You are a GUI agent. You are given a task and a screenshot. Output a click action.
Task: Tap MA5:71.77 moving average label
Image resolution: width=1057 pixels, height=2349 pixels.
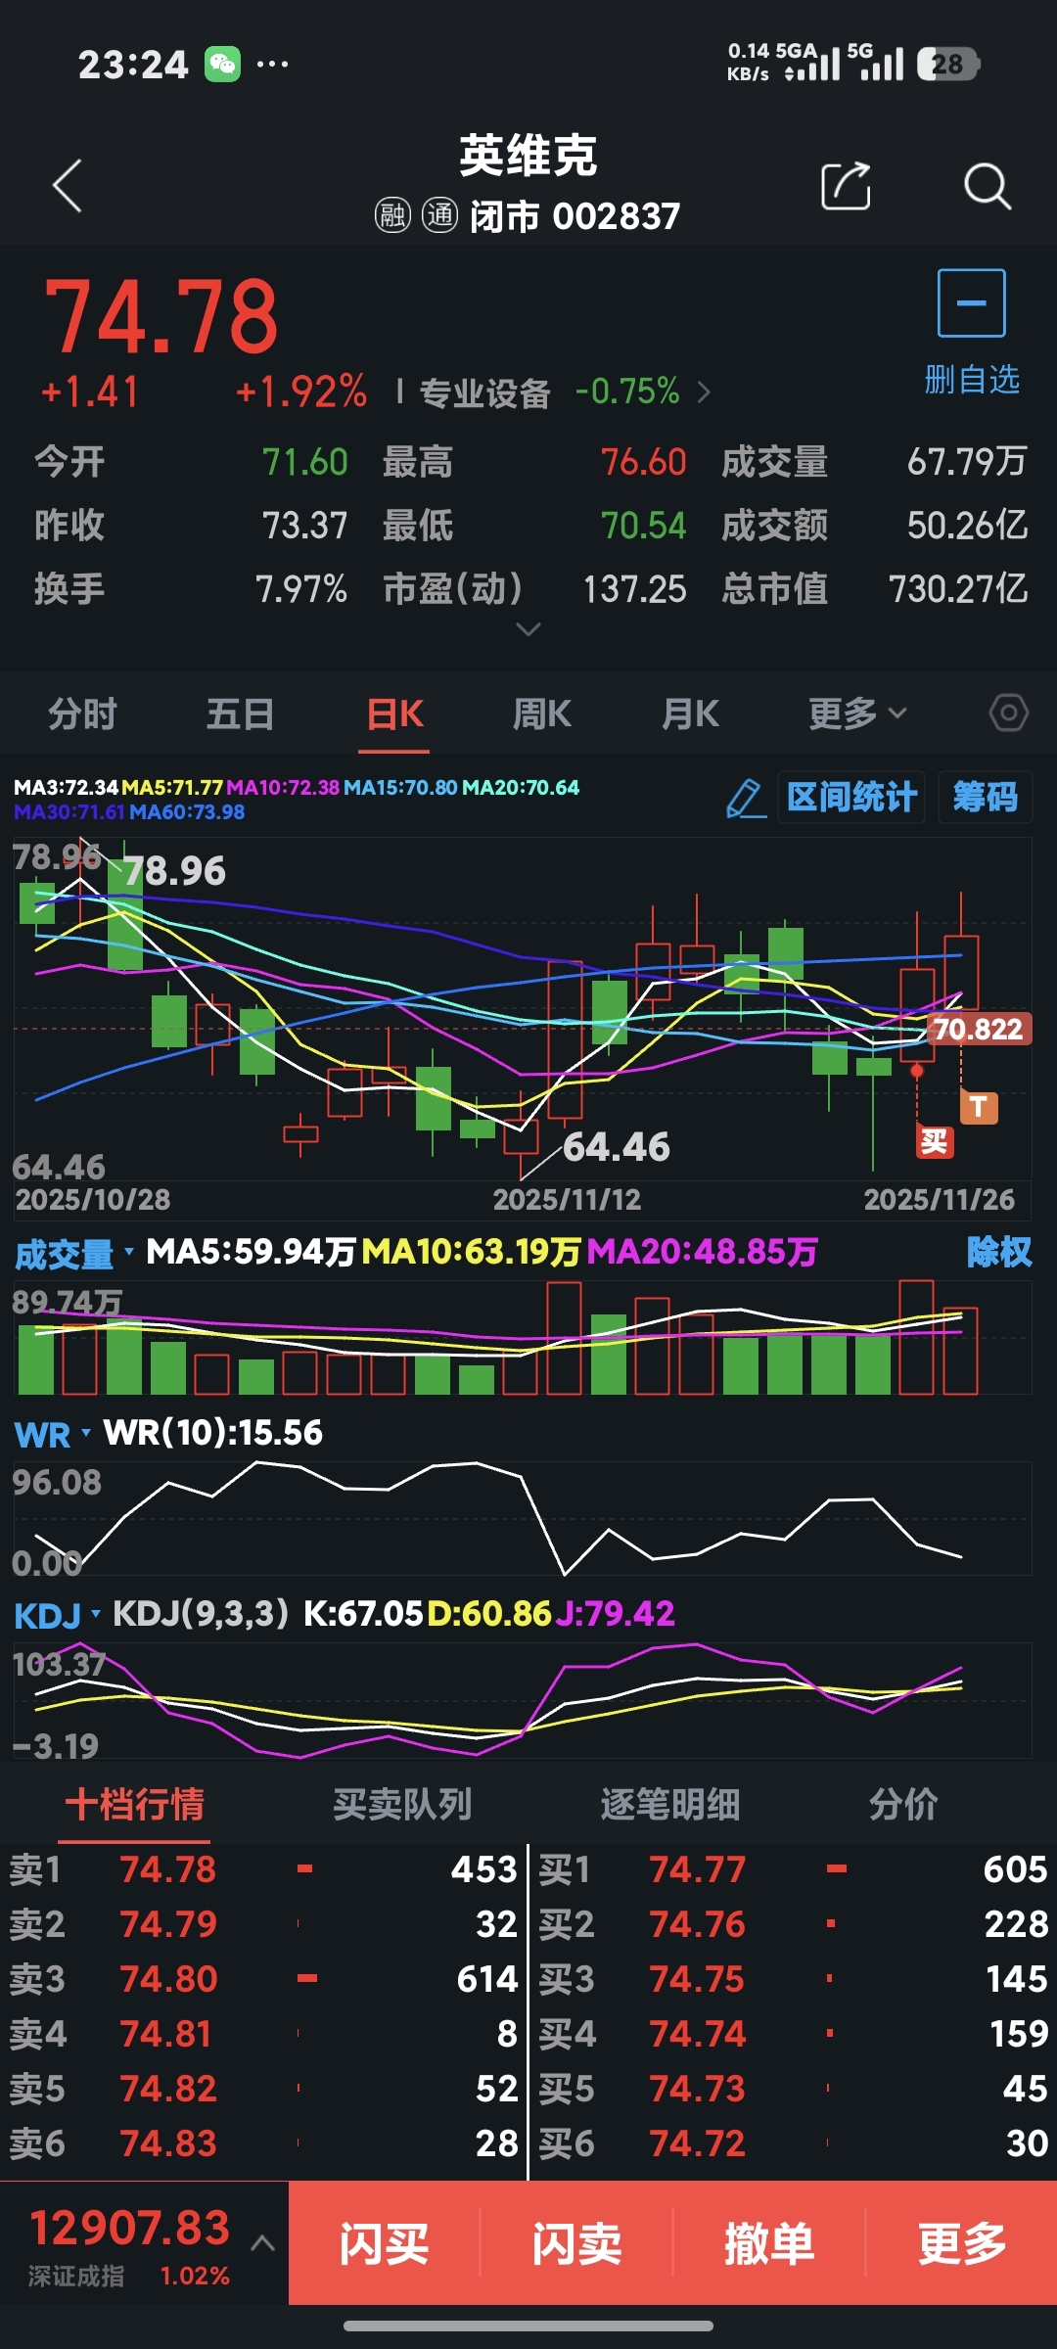point(172,787)
